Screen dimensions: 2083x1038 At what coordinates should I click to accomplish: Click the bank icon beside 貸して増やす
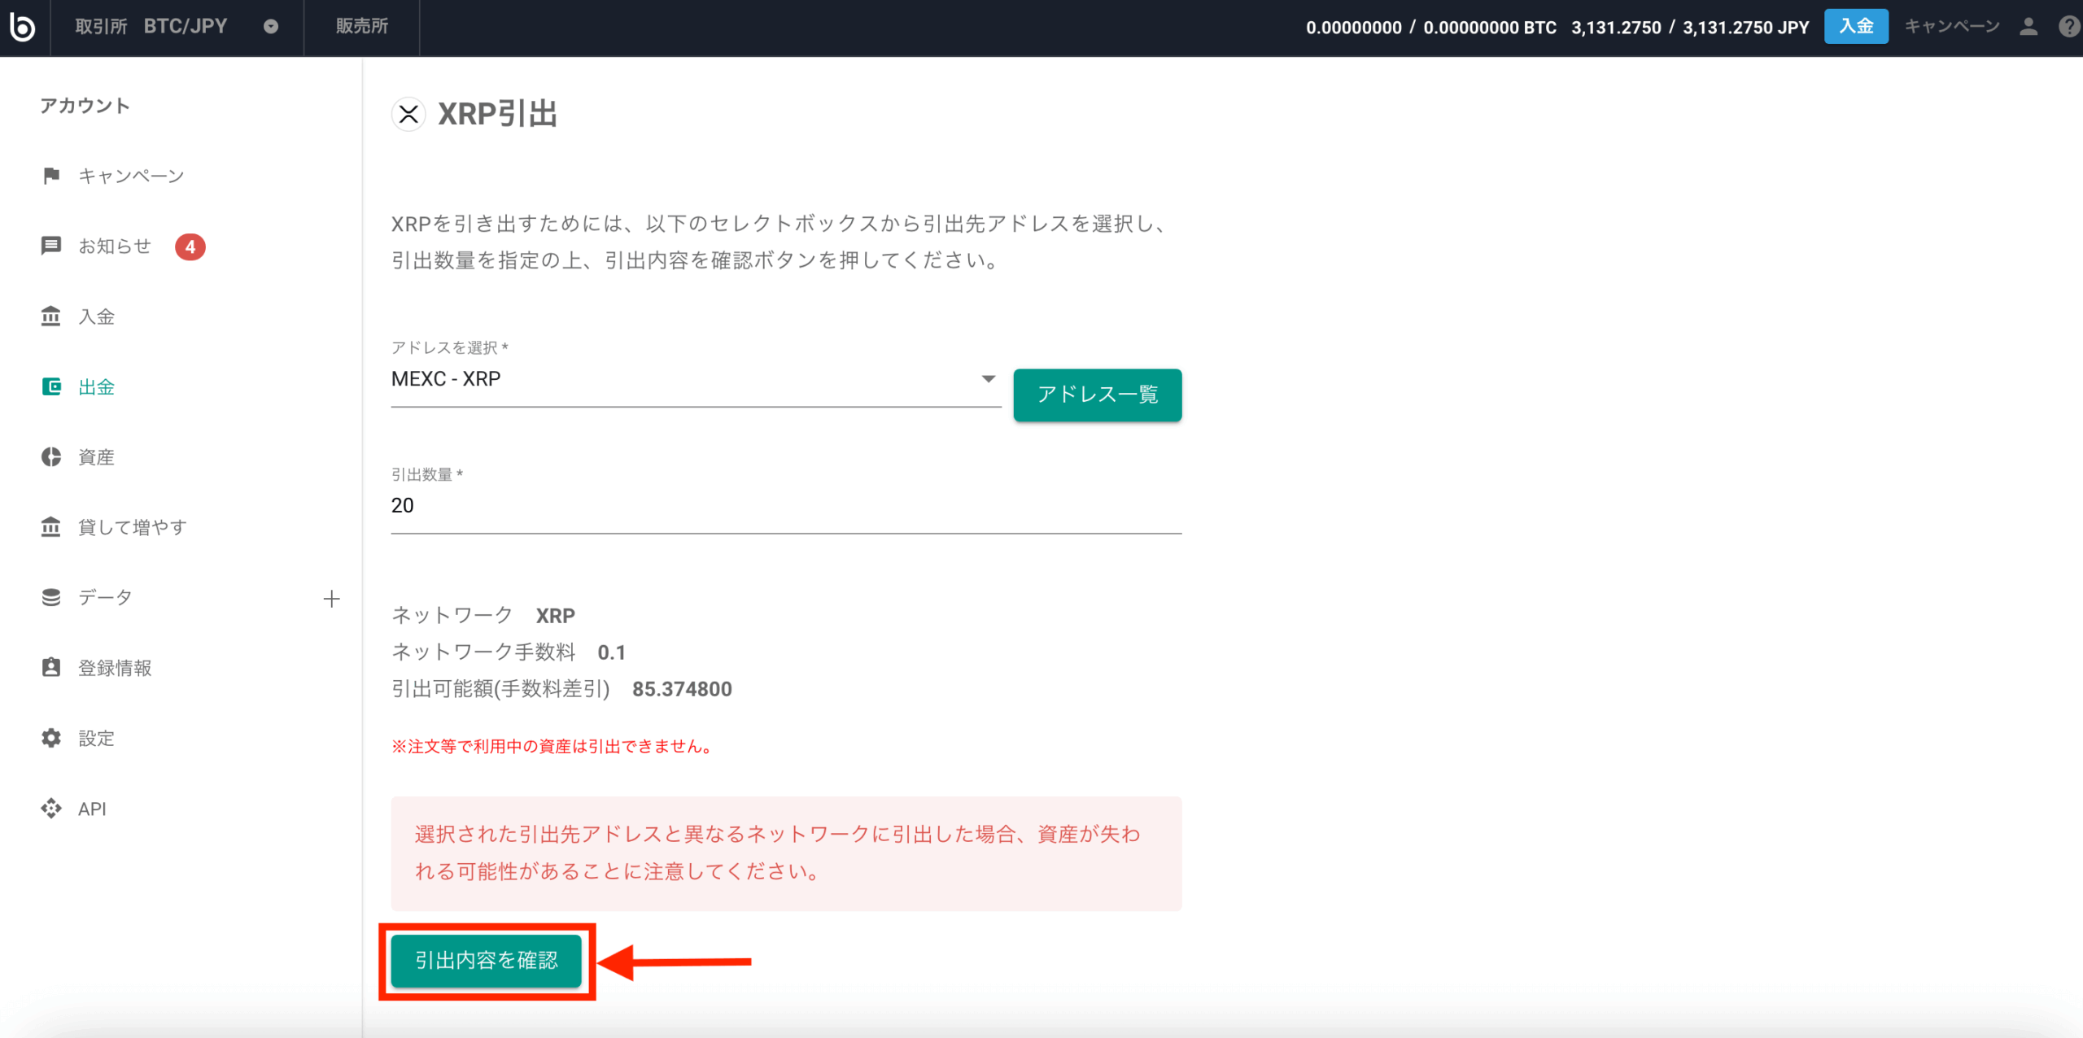51,527
